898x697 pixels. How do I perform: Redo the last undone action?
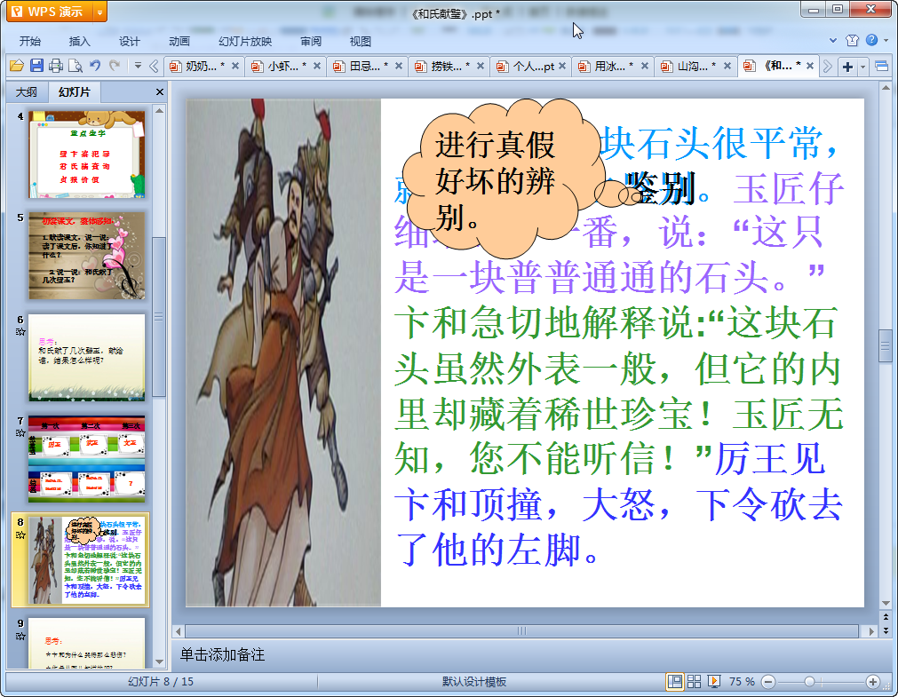pos(115,66)
